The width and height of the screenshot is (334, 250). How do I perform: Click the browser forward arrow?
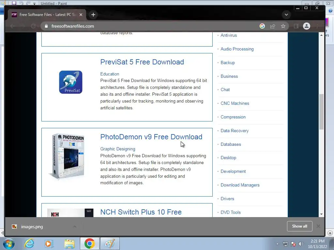(23, 26)
